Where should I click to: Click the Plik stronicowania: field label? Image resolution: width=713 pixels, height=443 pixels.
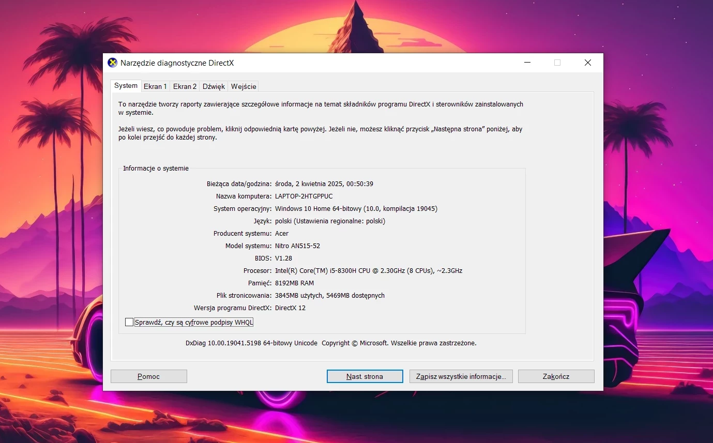[x=244, y=295]
